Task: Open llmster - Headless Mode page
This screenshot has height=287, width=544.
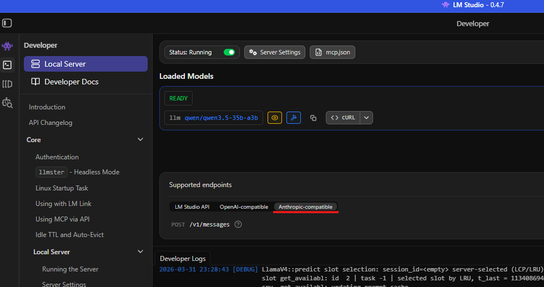Action: coord(77,172)
